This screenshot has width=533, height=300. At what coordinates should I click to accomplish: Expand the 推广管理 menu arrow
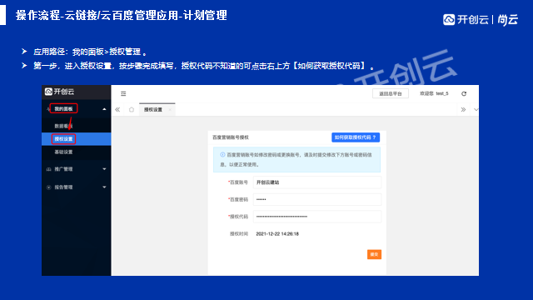pyautogui.click(x=104, y=169)
